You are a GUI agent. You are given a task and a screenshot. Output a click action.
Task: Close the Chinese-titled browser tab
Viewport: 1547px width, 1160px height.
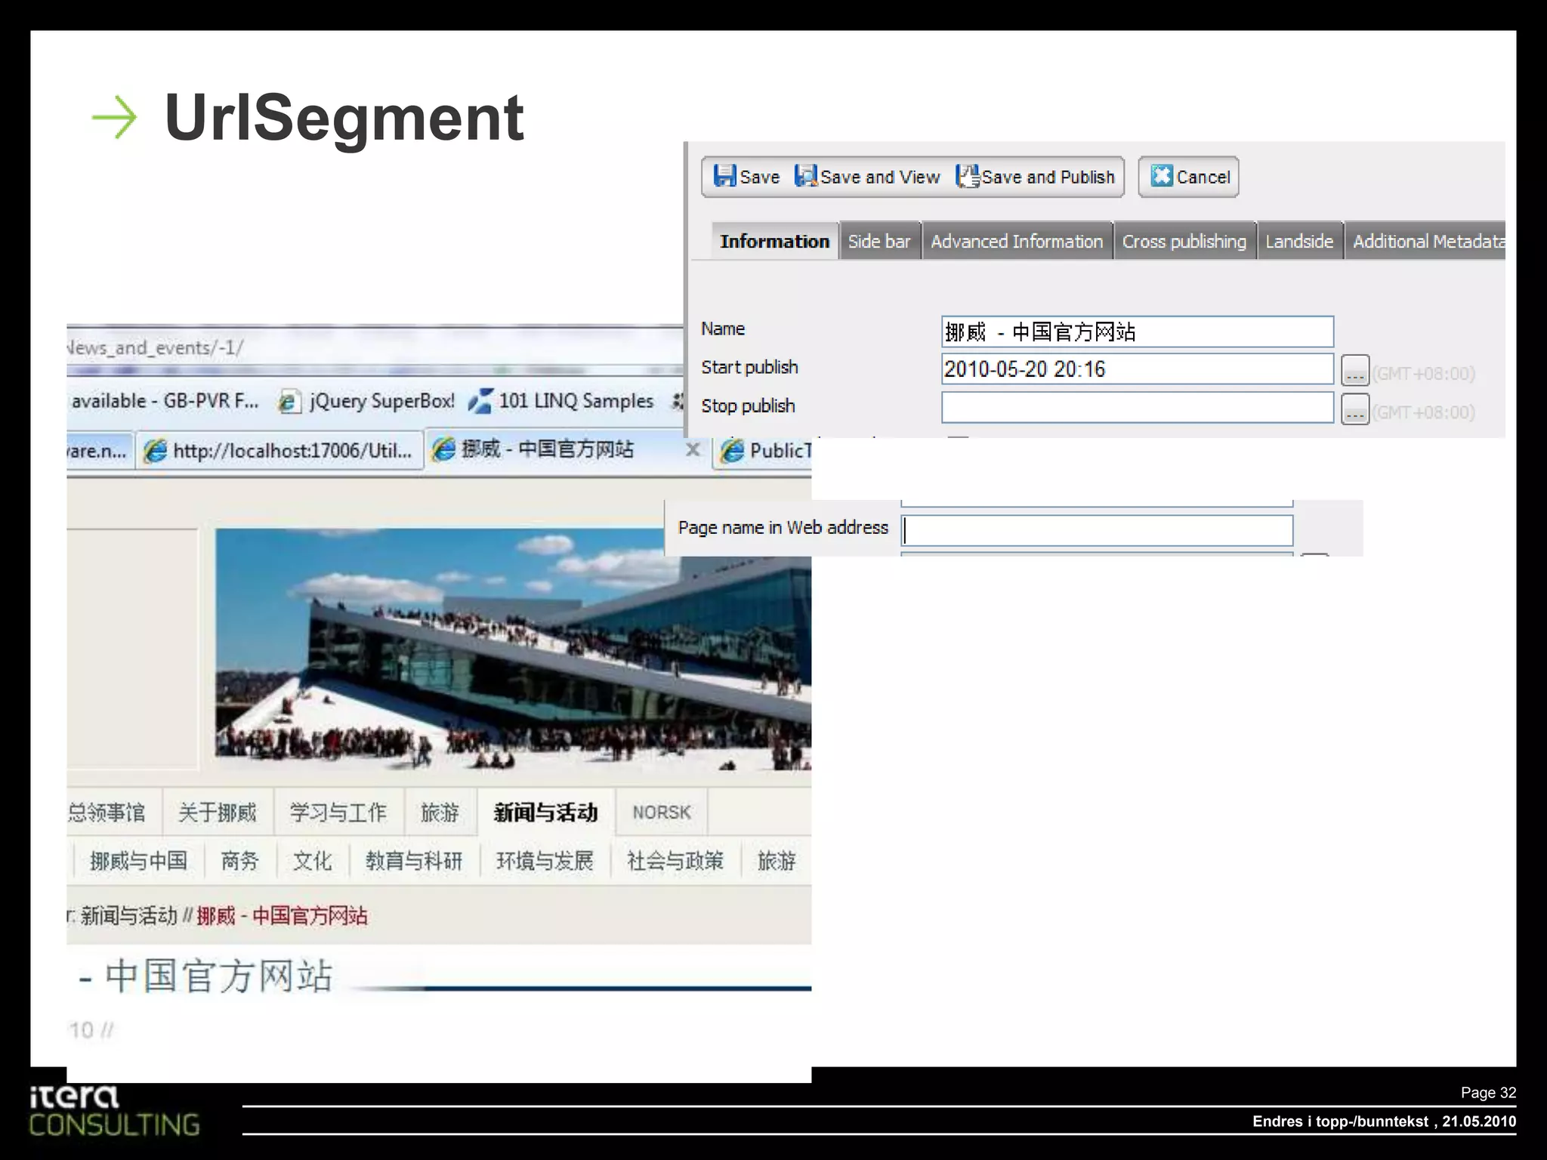coord(692,450)
